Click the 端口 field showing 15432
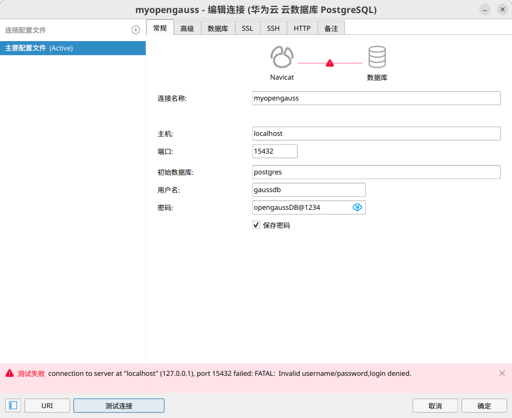Screen dimensions: 512x418 pos(275,151)
